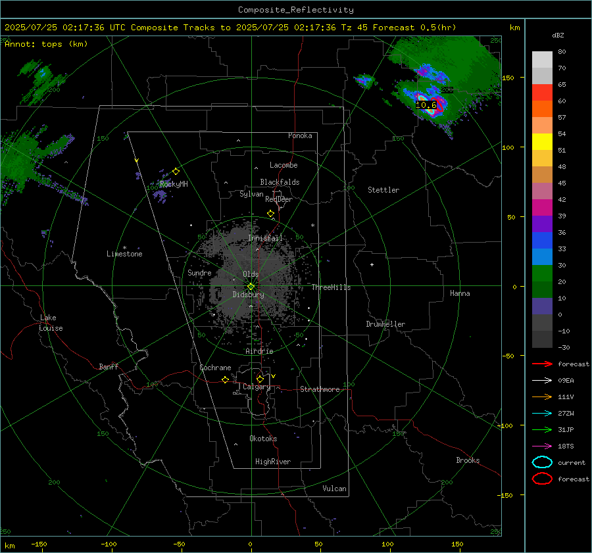Click the red forecast ellipse legend icon
Viewport: 592px width, 553px height.
[x=542, y=479]
